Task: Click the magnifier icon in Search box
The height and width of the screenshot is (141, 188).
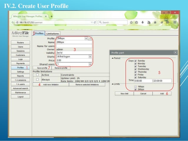Action: 100,22
